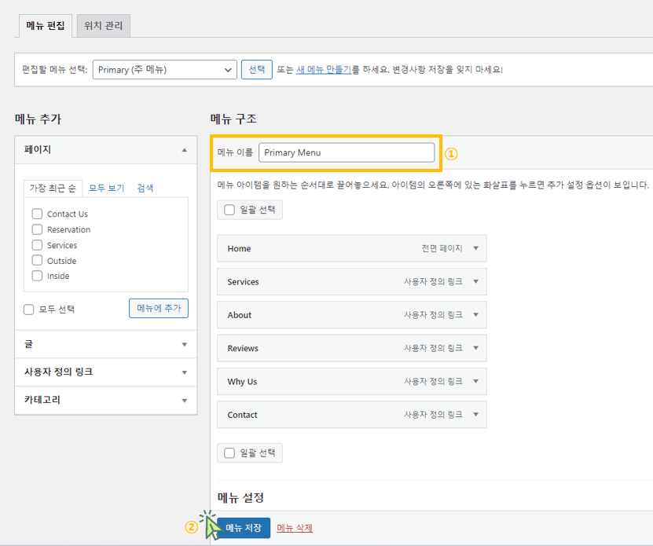
Task: Expand the Contact menu item arrow
Action: 475,415
